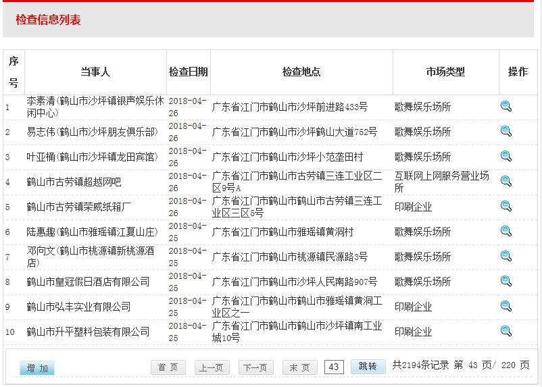
Task: View details of 易志伟 record via magnifier
Action: coord(506,131)
